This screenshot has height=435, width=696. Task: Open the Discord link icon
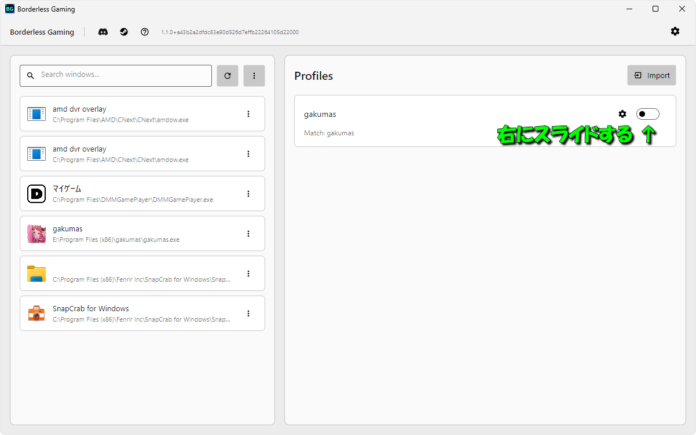coord(103,32)
